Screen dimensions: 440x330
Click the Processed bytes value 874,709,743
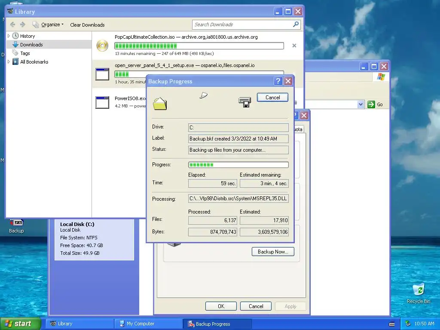[212, 232]
